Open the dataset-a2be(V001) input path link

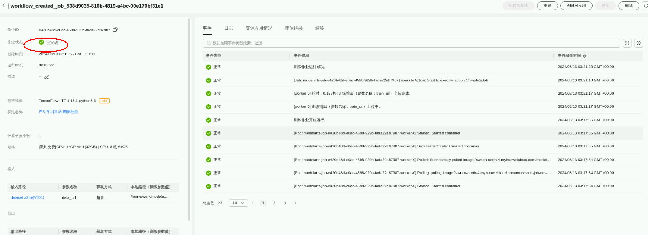[27, 197]
